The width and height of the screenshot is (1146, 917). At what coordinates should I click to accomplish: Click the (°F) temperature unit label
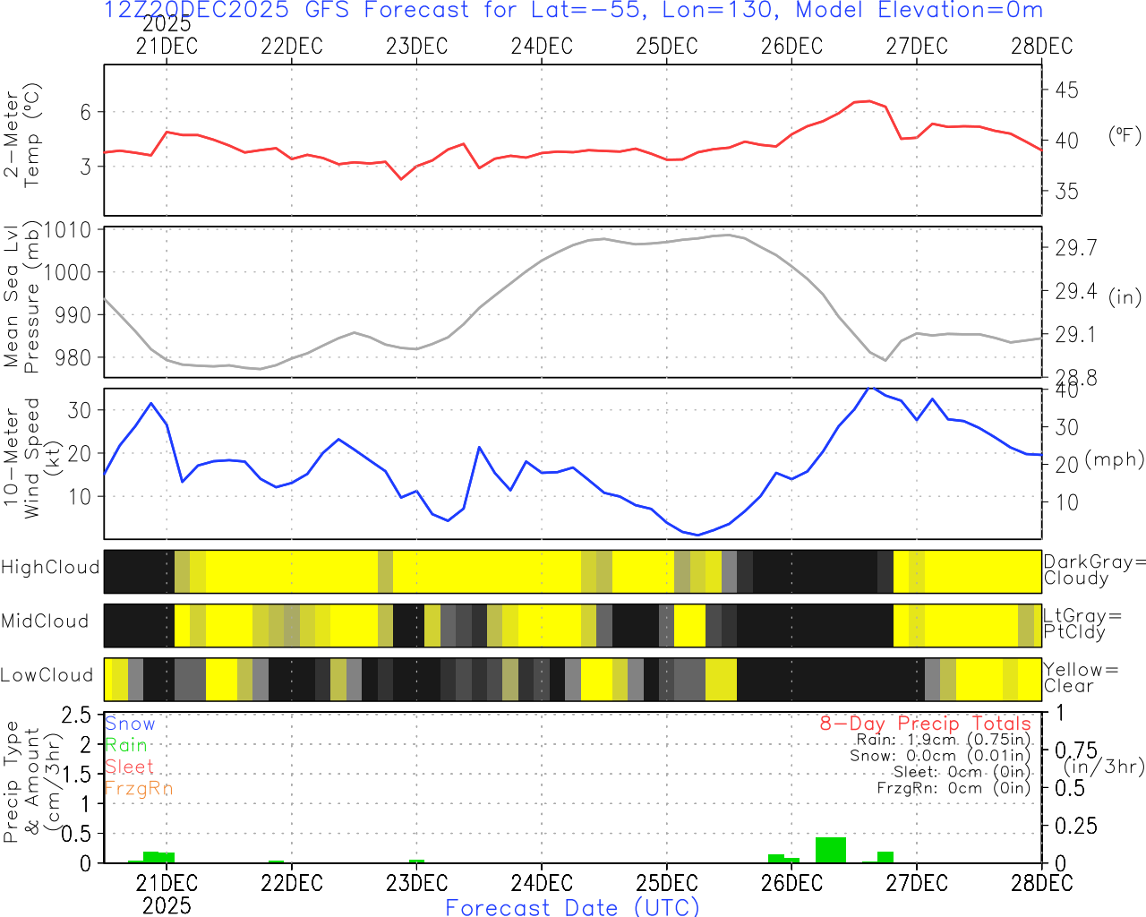(1125, 136)
